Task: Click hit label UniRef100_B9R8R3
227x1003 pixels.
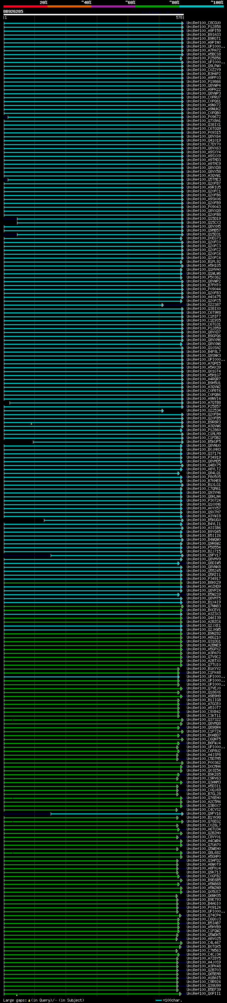Action: click(203, 422)
